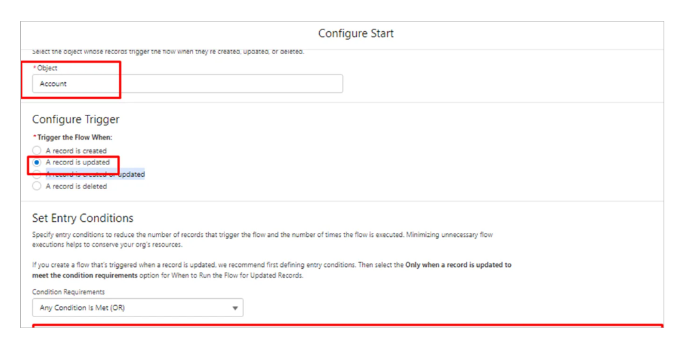Viewport: 676px width, 351px height.
Task: Click the "Trigger the Flow When:" label
Action: click(x=74, y=138)
